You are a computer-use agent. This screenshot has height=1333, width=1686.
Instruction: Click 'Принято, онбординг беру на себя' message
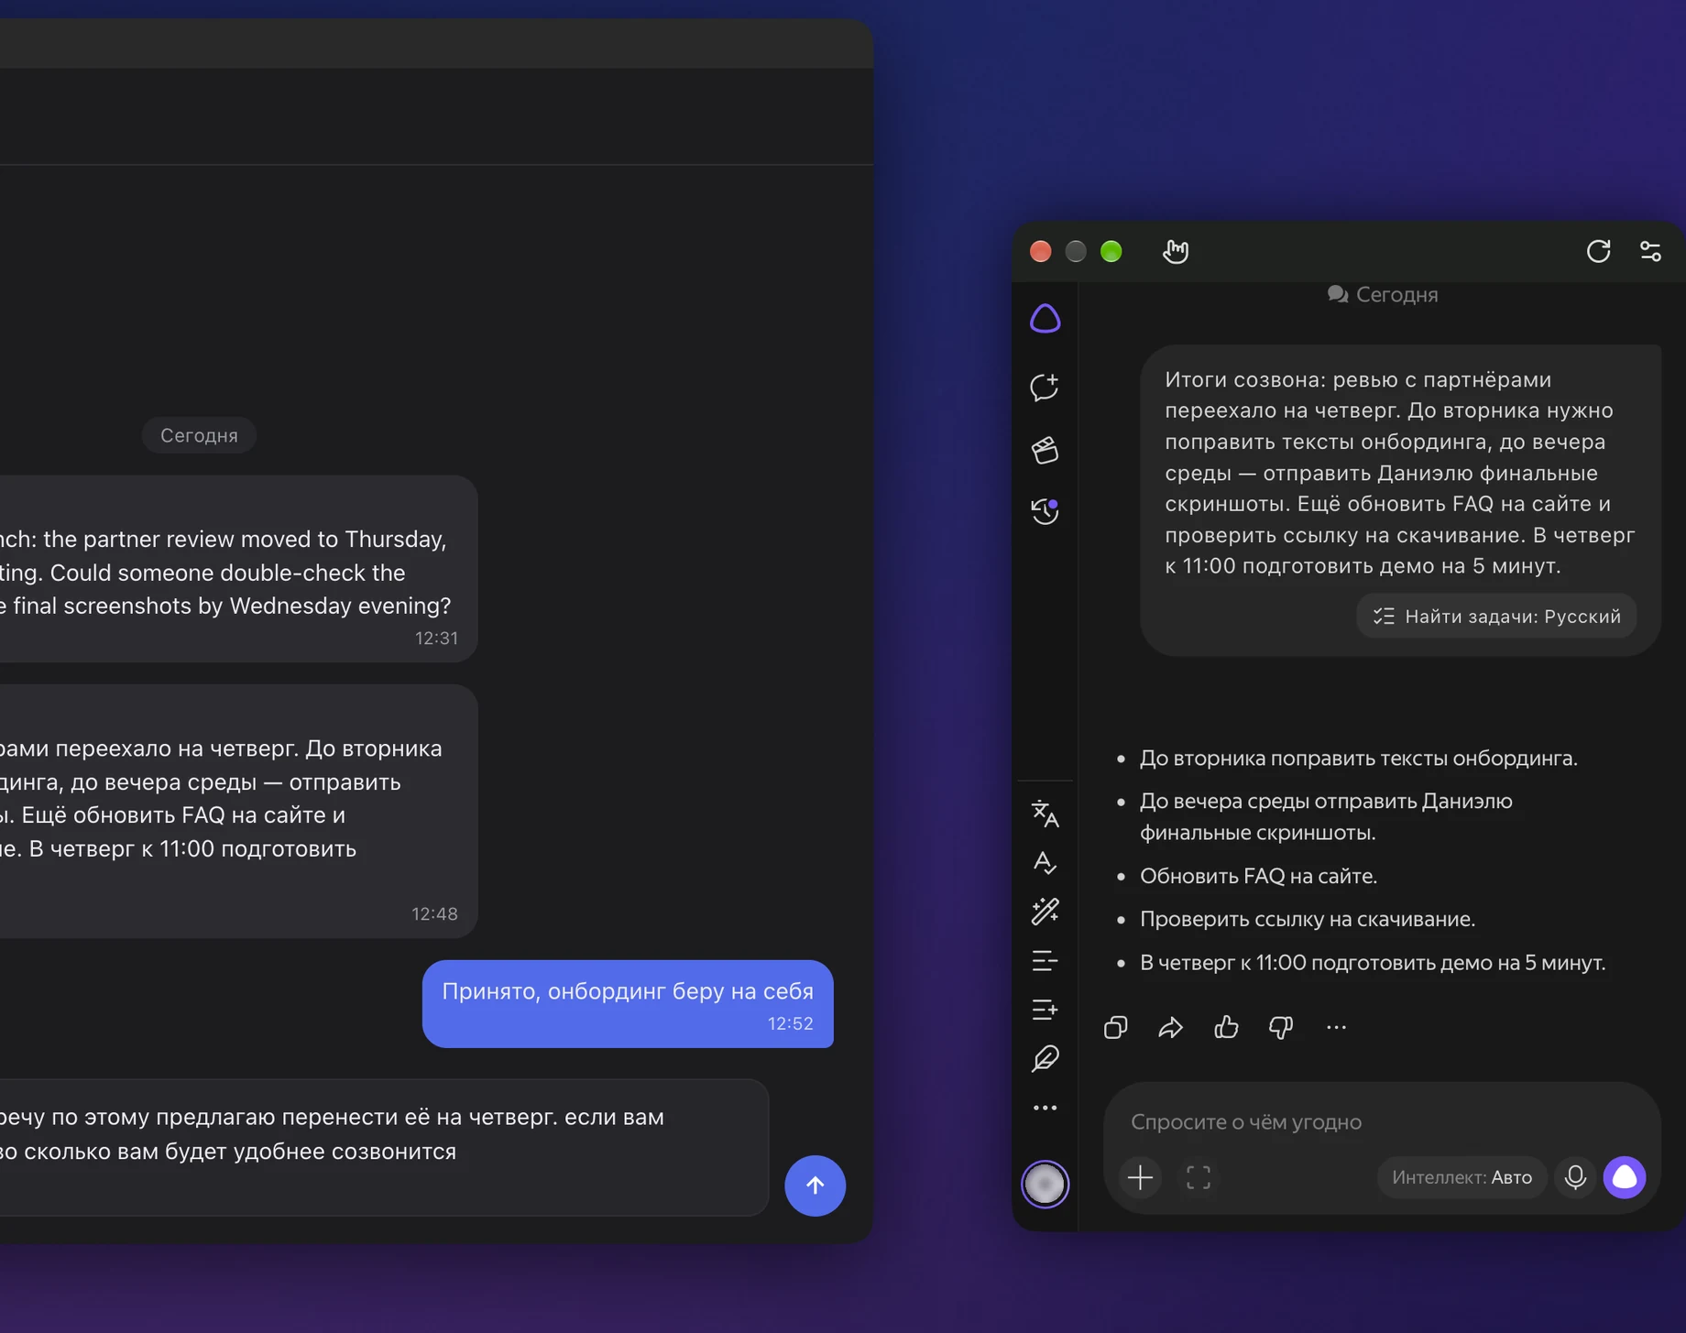tap(628, 1003)
